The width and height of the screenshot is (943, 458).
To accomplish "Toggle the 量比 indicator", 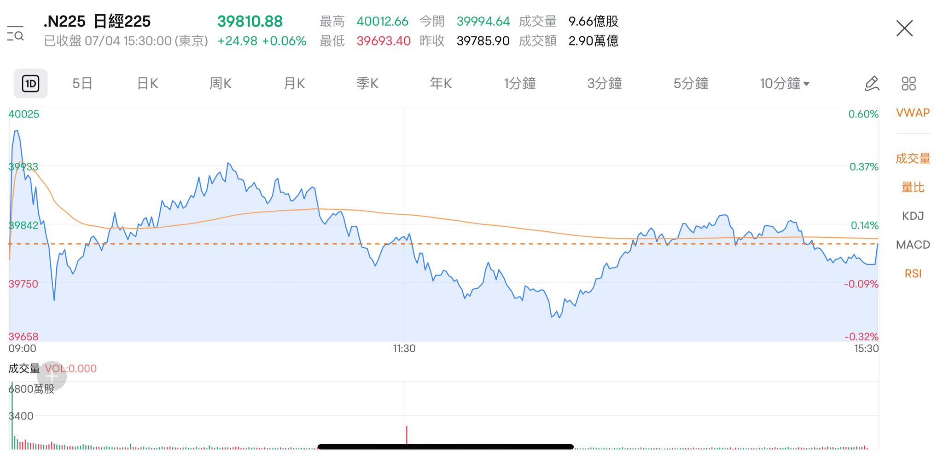I will (x=913, y=188).
